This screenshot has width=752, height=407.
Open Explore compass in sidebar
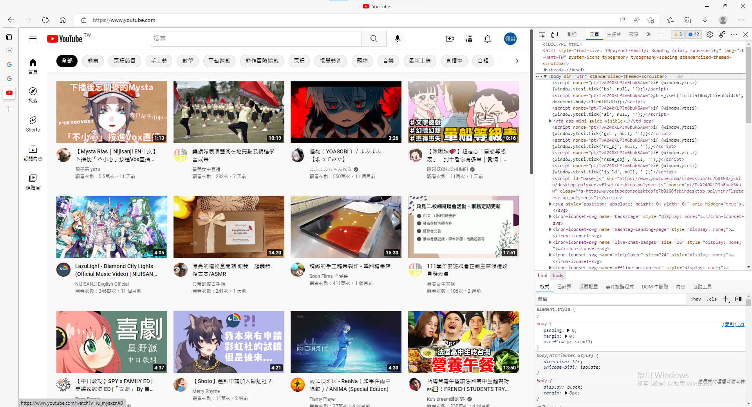(33, 95)
